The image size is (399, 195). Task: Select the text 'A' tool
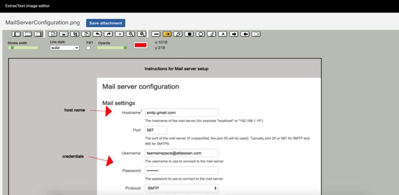(223, 34)
